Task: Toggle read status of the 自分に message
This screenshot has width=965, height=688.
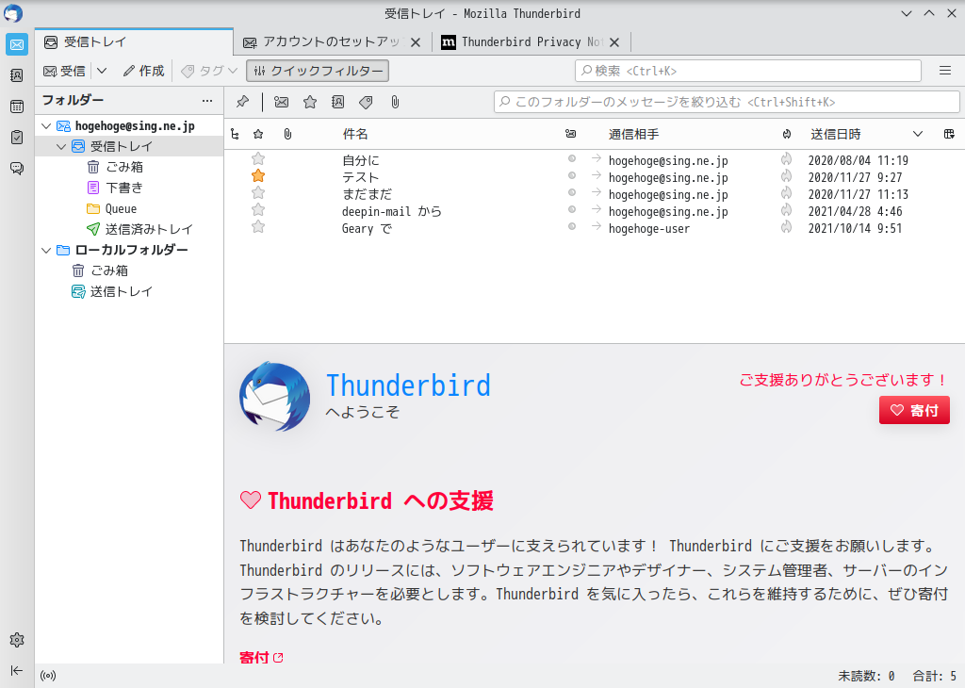Action: [572, 158]
